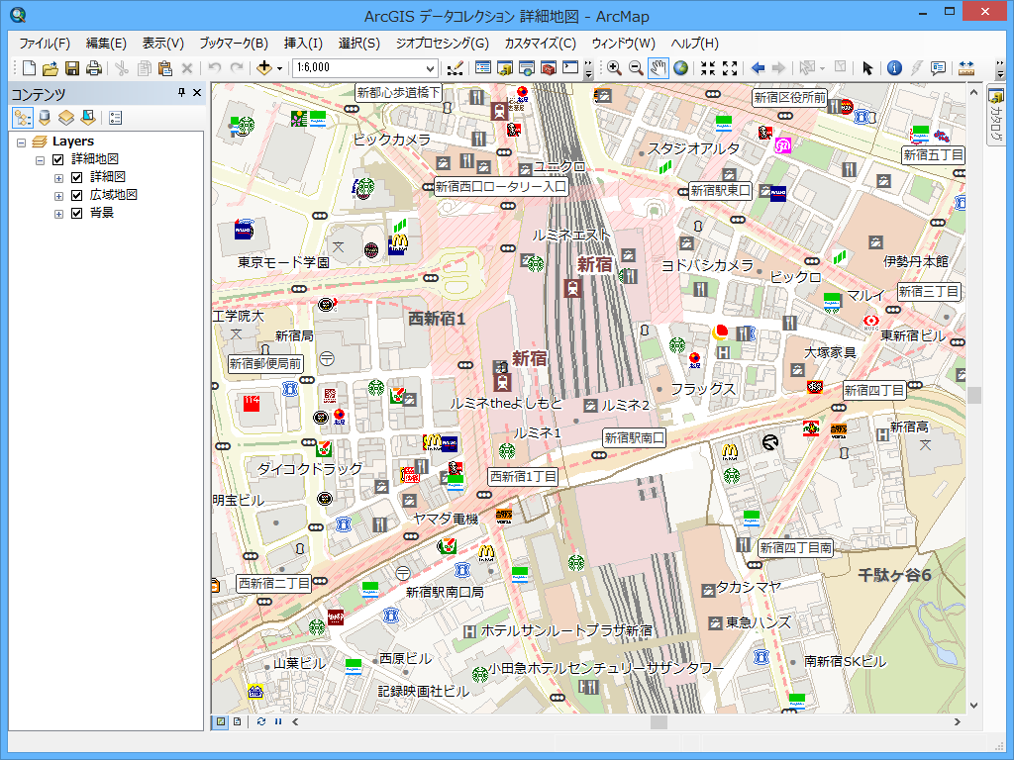
Task: Click Fixed Zoom Out arrows
Action: [730, 68]
